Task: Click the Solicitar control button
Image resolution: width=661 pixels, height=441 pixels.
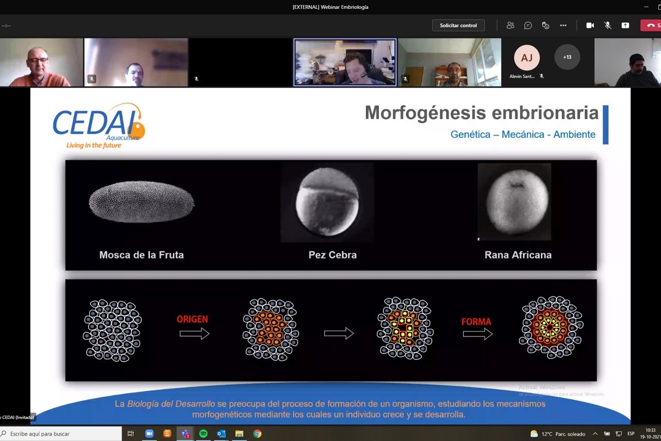Action: coord(458,25)
